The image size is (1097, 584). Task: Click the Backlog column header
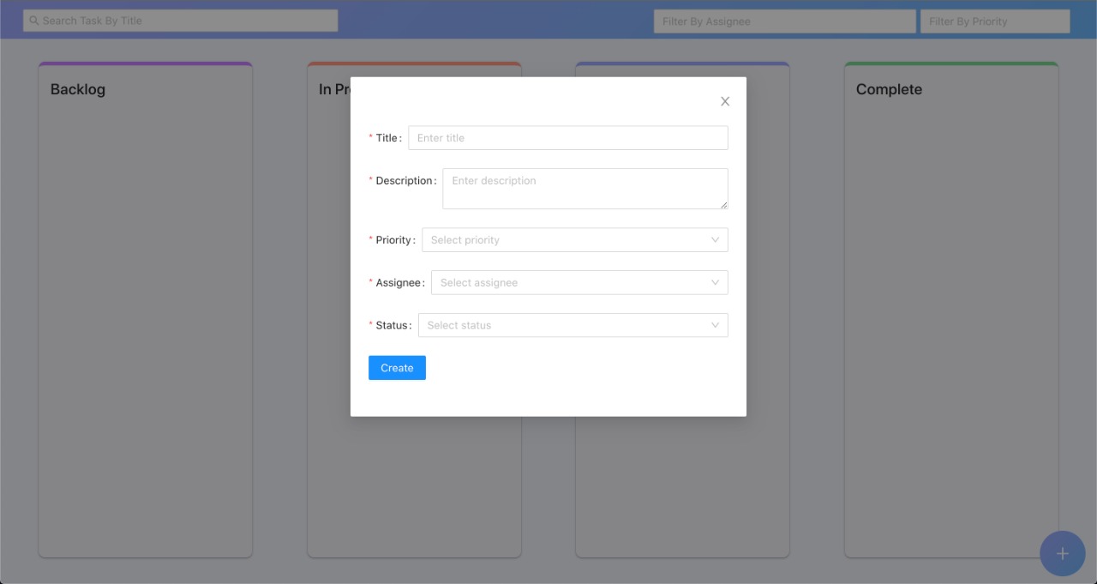pyautogui.click(x=78, y=89)
